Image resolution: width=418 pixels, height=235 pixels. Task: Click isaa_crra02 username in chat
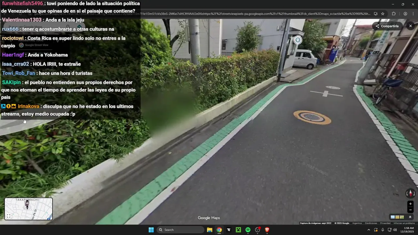[x=15, y=64]
